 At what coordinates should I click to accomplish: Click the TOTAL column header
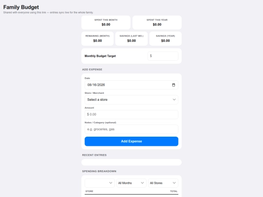[x=173, y=191]
